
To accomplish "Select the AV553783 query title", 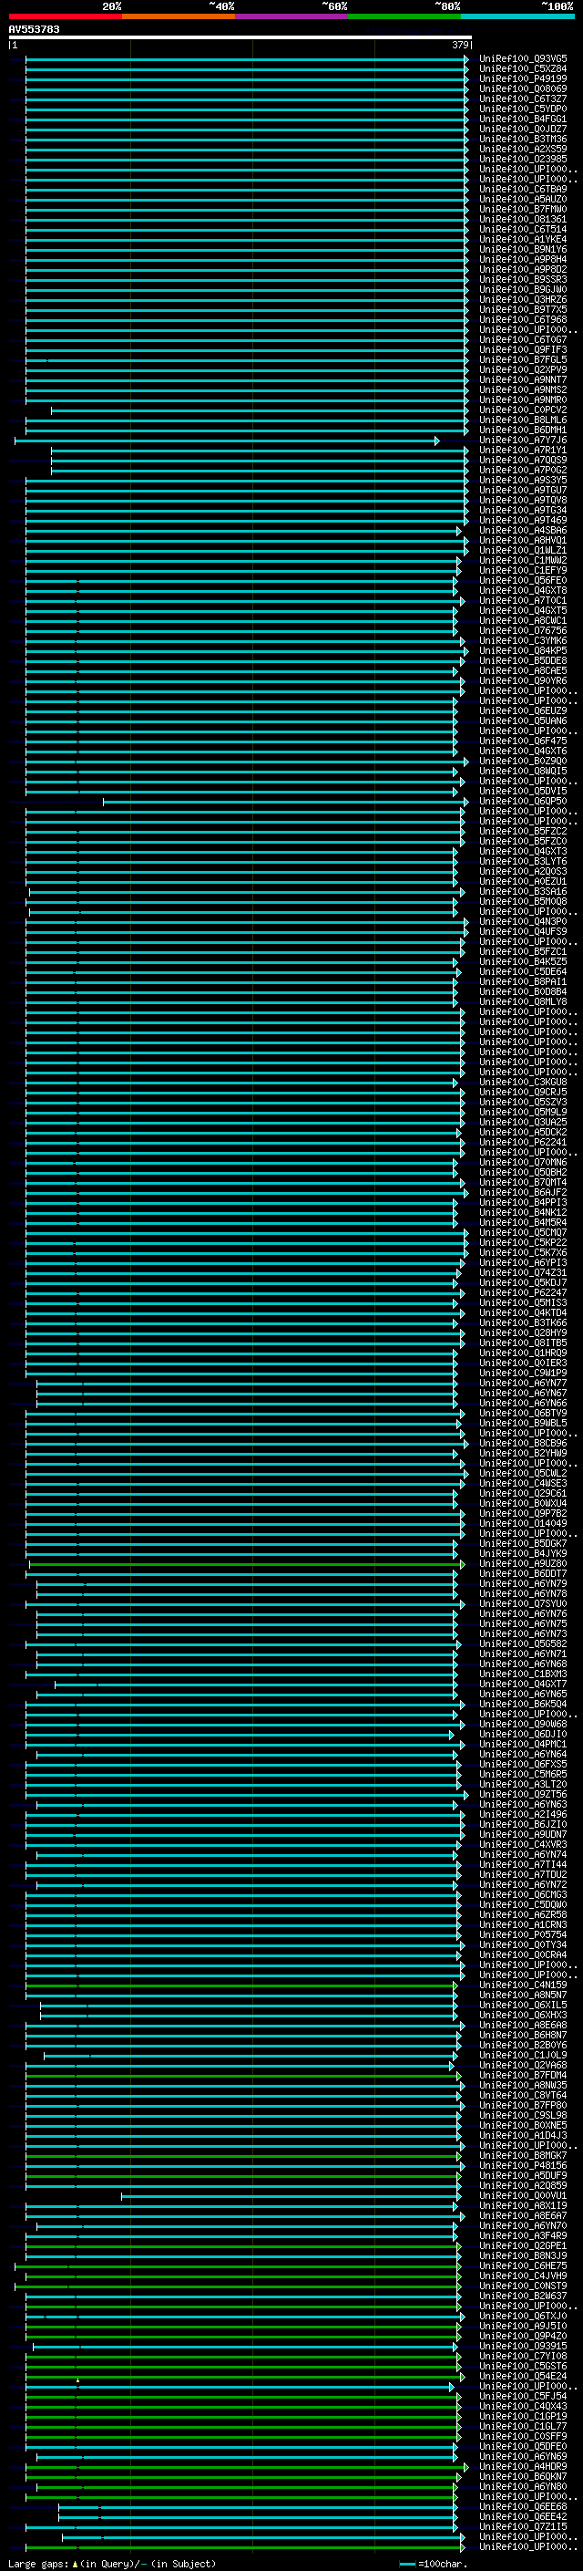I will coord(34,29).
